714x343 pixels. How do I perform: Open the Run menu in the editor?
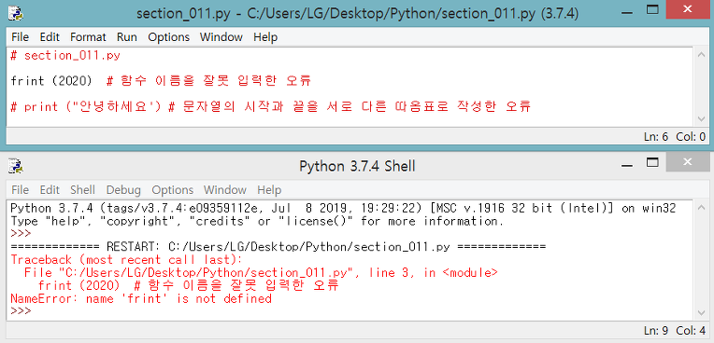pos(126,36)
